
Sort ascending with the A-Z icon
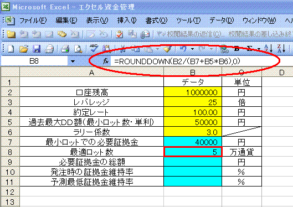pyautogui.click(x=268, y=48)
